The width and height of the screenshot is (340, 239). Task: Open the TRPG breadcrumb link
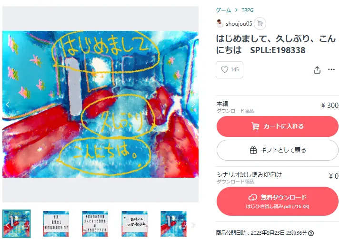pos(248,10)
